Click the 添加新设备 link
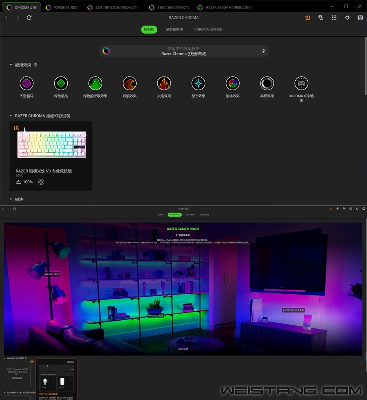Image resolution: width=367 pixels, height=400 pixels. 17,378
